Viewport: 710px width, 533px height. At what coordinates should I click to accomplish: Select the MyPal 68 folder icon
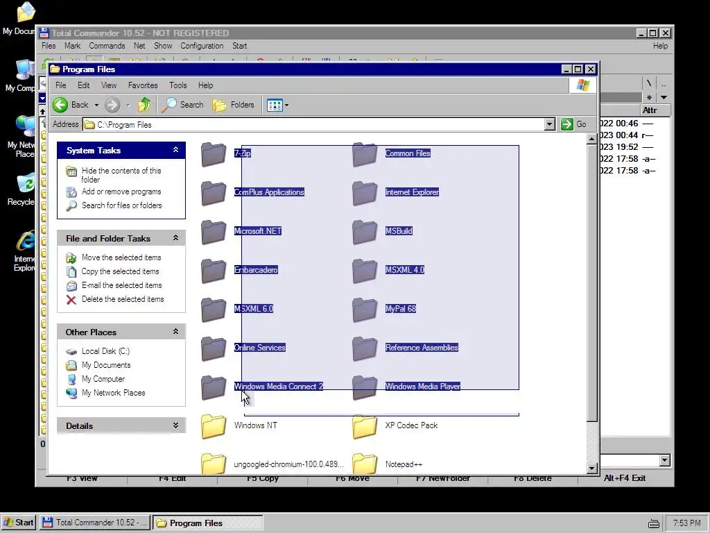pos(365,310)
